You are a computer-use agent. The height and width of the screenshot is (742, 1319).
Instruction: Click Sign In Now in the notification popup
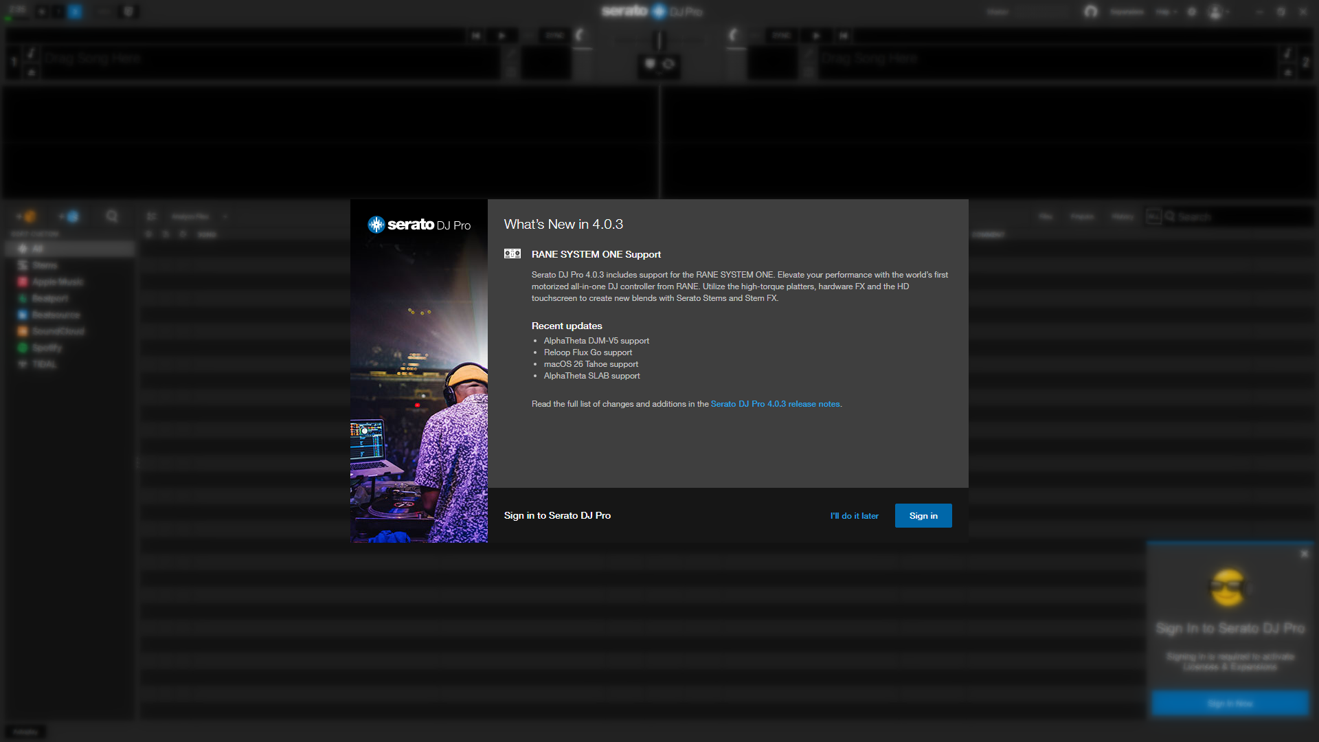point(1230,704)
